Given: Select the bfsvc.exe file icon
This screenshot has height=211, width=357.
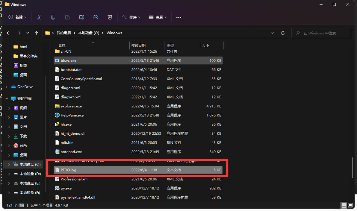Looking at the screenshot, I should [57, 60].
